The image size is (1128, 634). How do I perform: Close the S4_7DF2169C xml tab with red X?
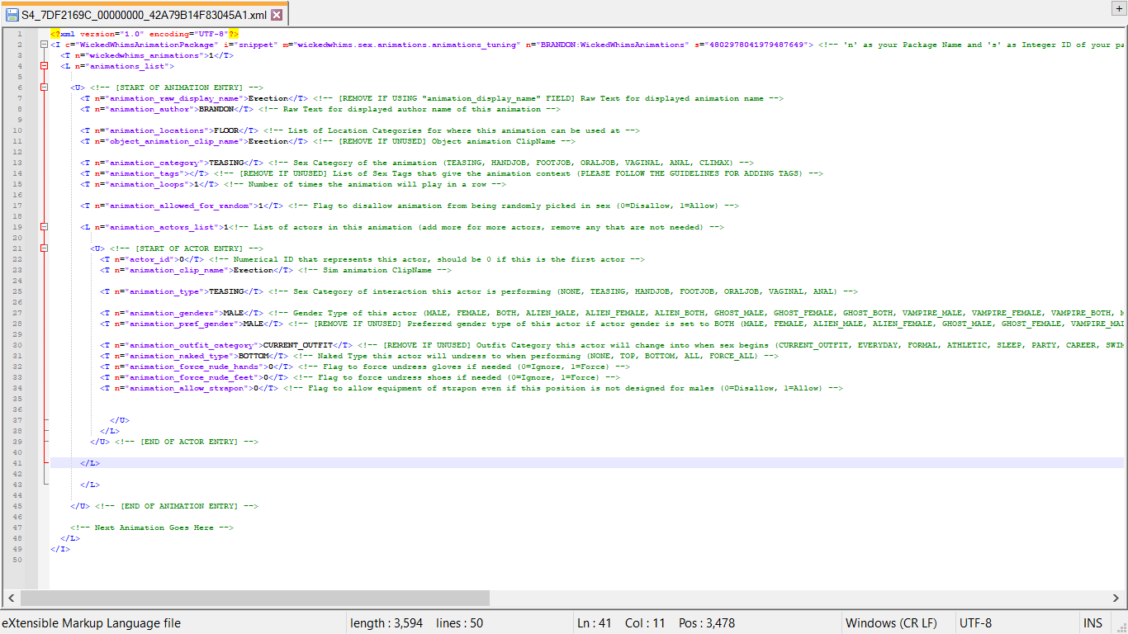[x=277, y=15]
